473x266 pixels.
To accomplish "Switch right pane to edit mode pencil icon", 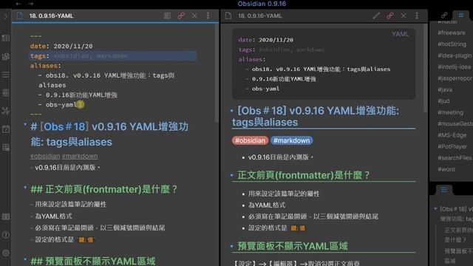I will 376,16.
